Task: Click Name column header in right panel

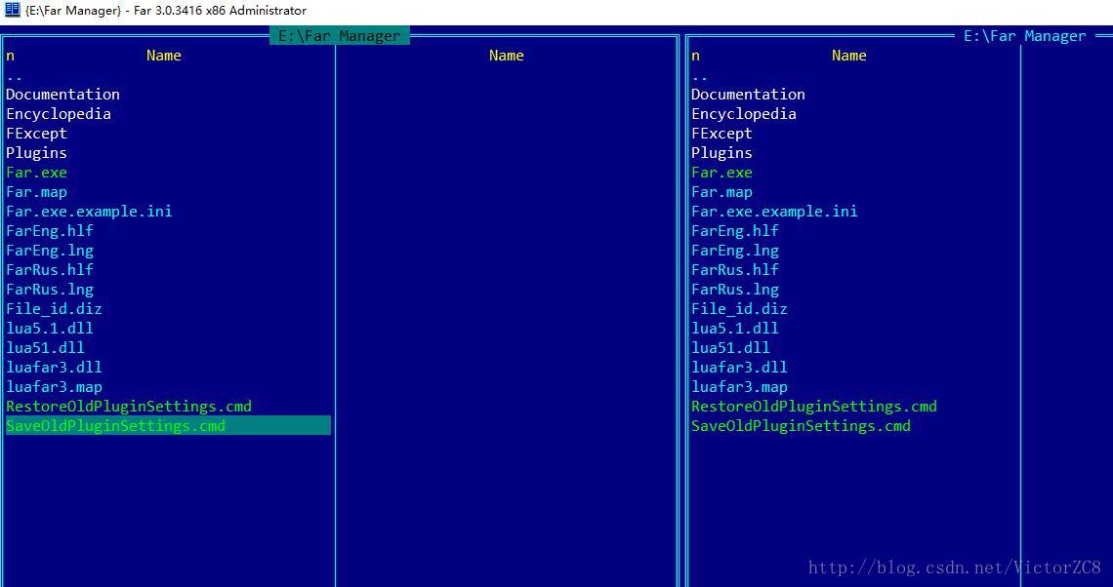Action: (849, 56)
